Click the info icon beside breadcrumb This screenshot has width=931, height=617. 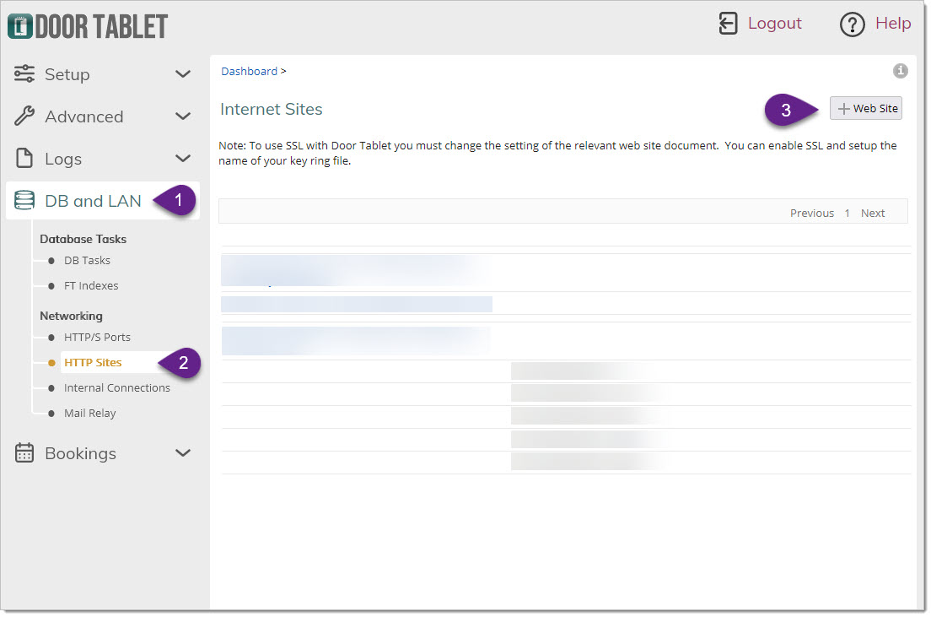[900, 71]
